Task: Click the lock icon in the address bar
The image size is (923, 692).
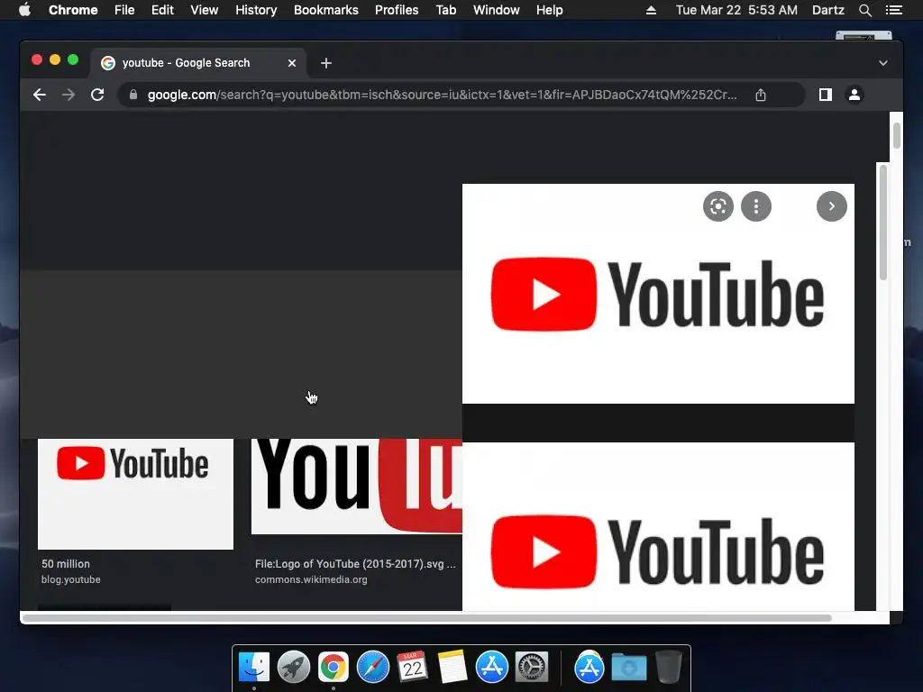Action: click(133, 95)
